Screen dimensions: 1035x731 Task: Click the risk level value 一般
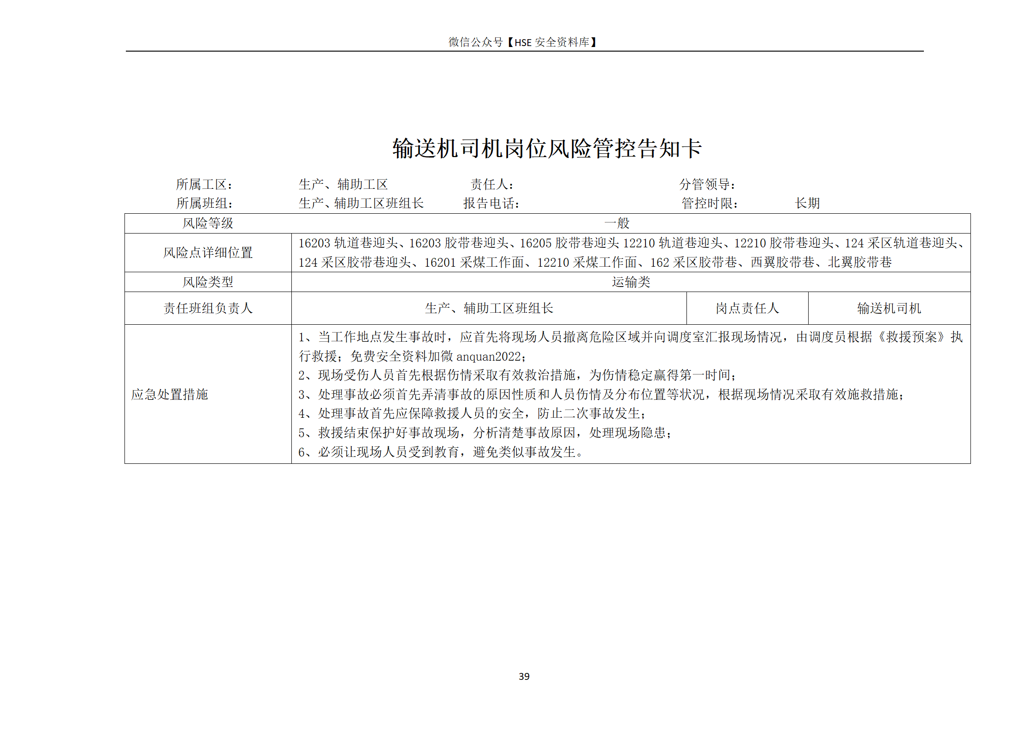click(x=617, y=223)
